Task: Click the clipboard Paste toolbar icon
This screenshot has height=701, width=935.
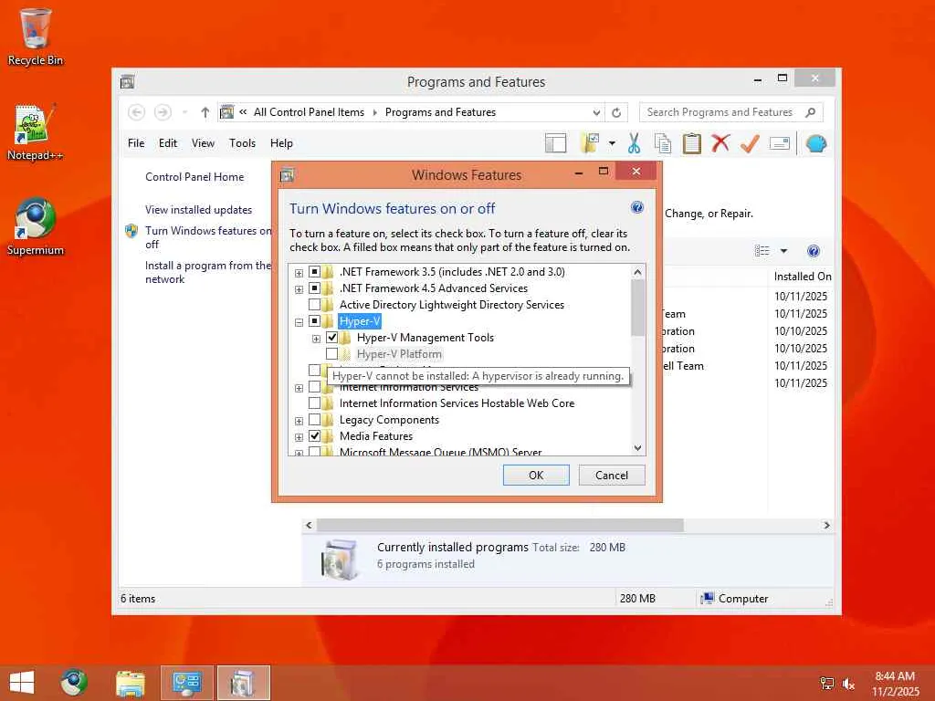Action: [692, 143]
